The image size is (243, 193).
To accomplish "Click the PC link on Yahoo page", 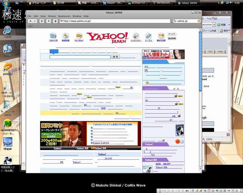I will (x=132, y=88).
